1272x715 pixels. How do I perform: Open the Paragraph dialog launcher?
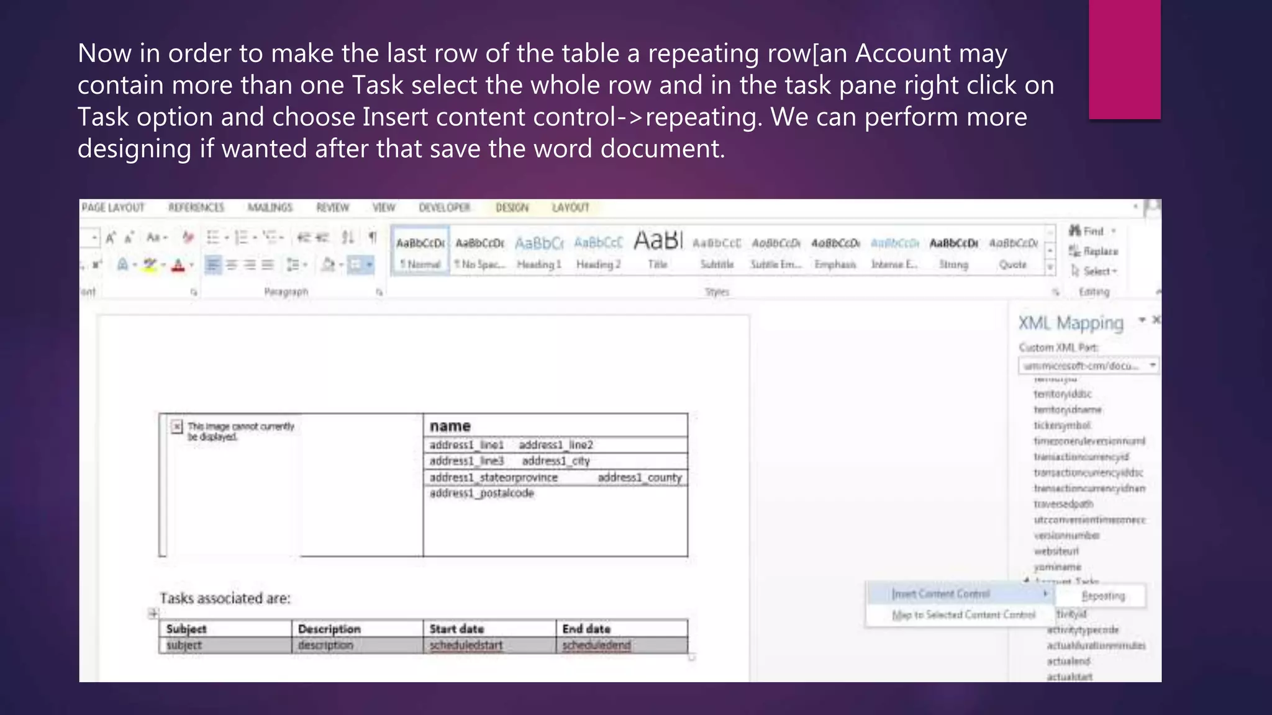379,292
